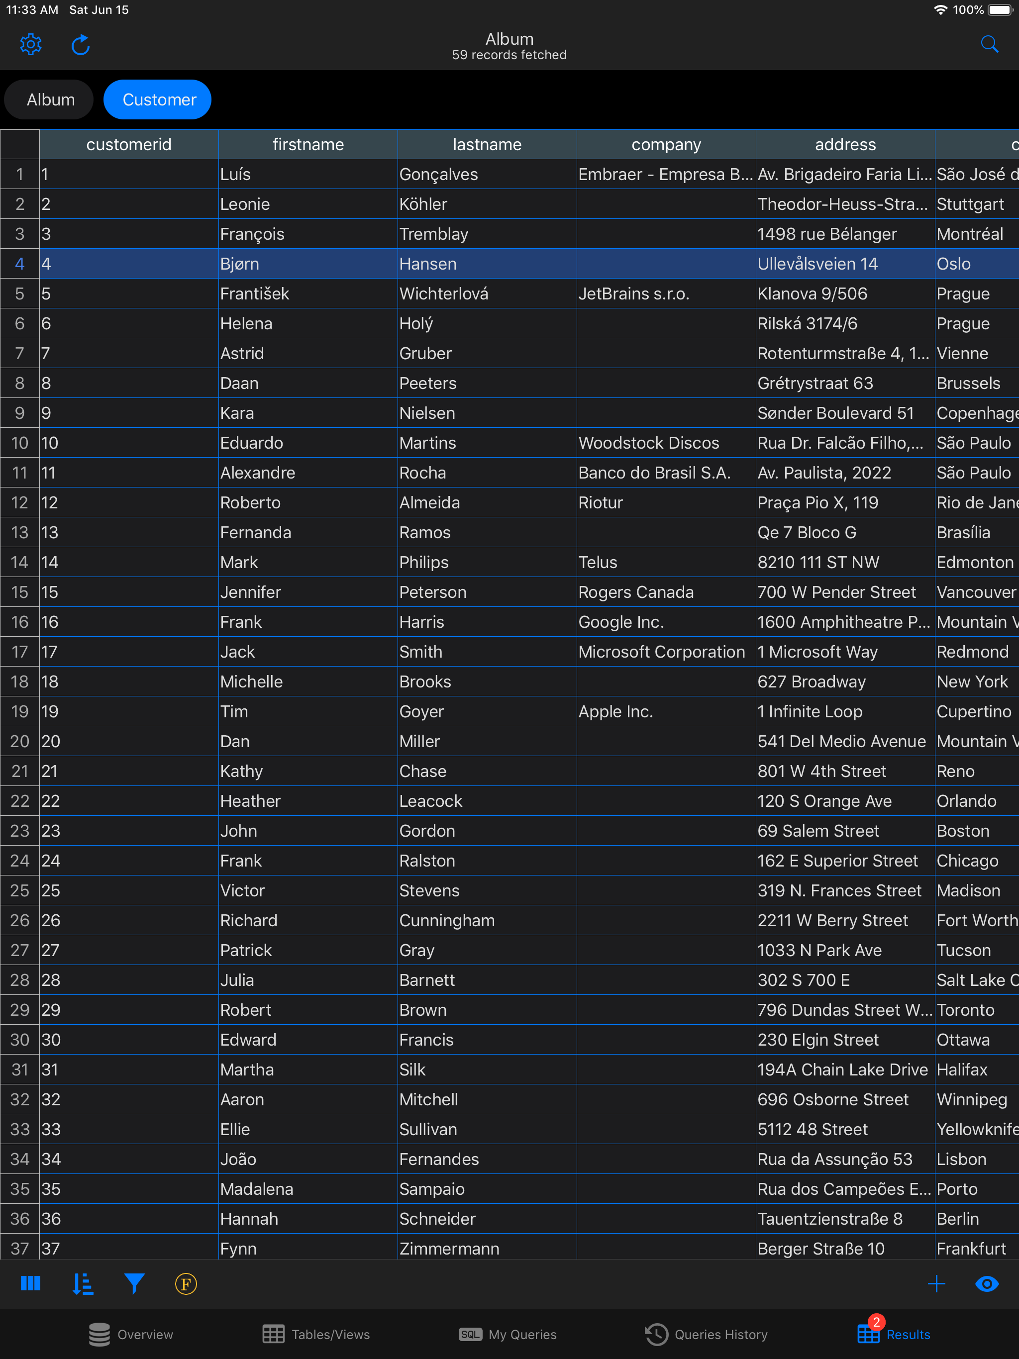The image size is (1019, 1359).
Task: Open settings with the gear icon
Action: tap(31, 44)
